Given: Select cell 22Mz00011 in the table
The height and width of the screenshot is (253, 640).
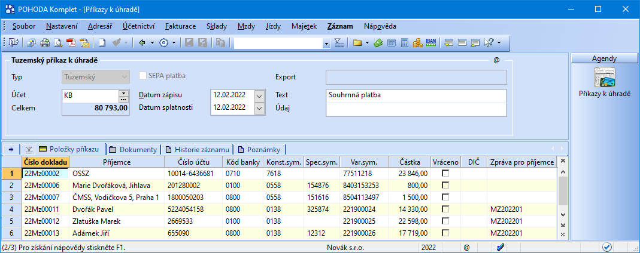Looking at the screenshot, I should [x=46, y=209].
